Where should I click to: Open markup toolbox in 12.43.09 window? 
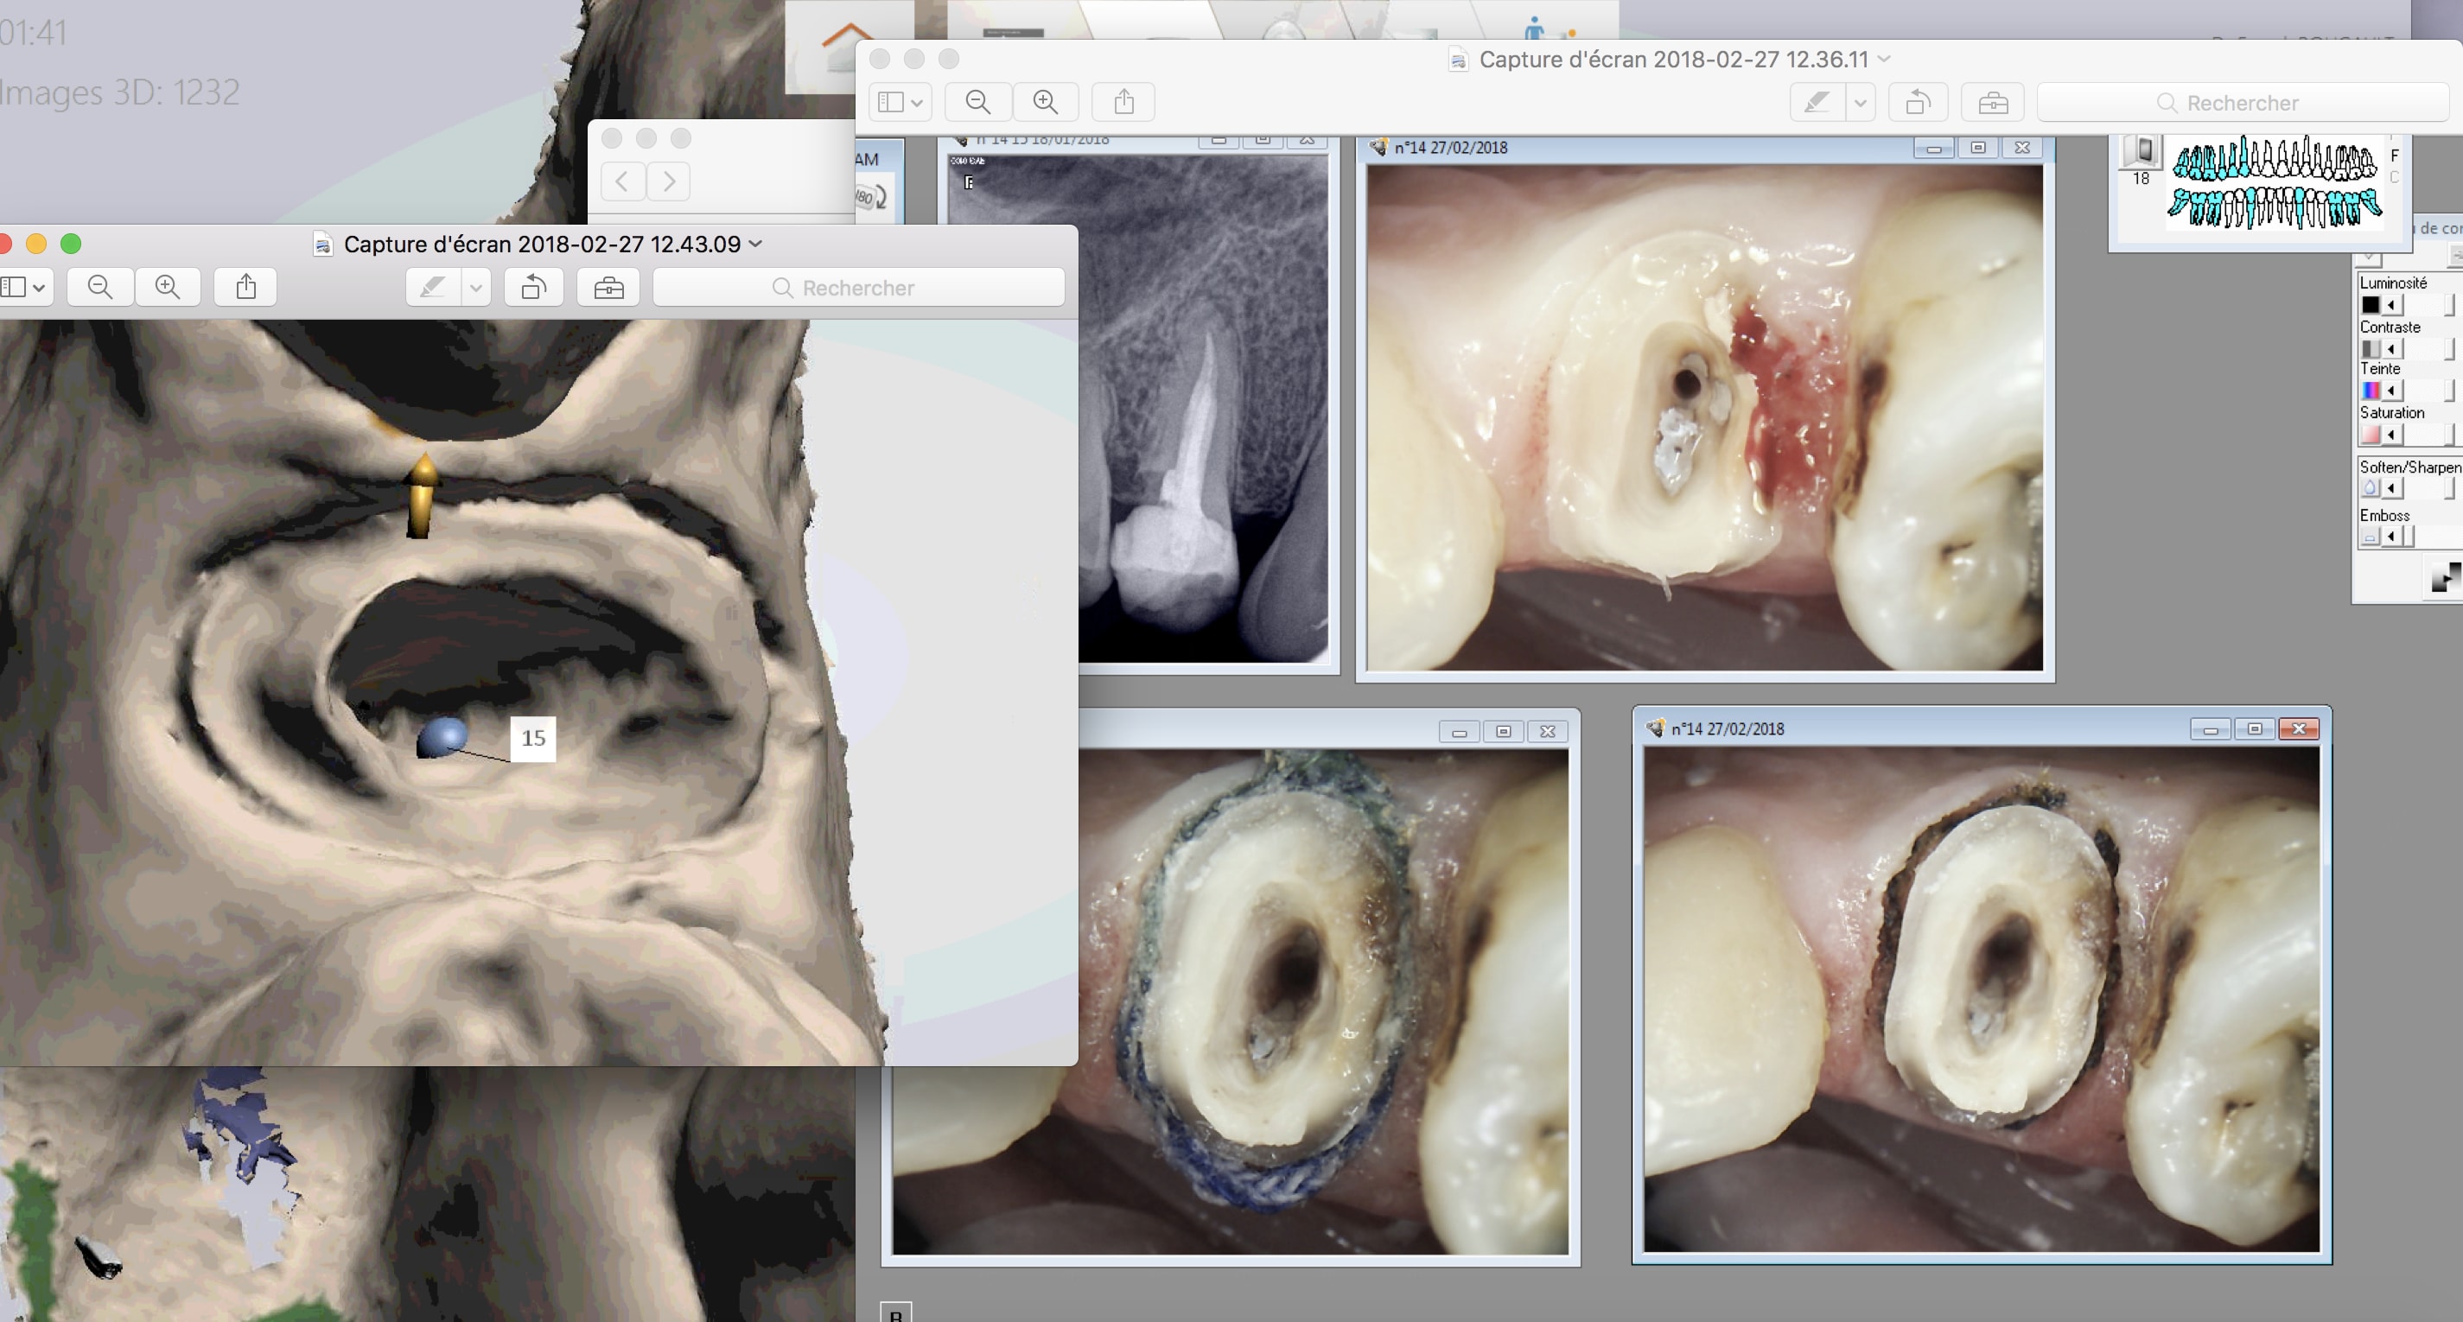point(608,287)
